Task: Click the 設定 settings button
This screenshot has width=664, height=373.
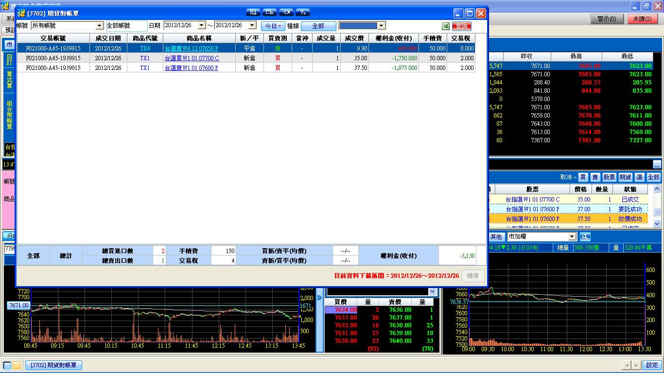Action: [652, 365]
